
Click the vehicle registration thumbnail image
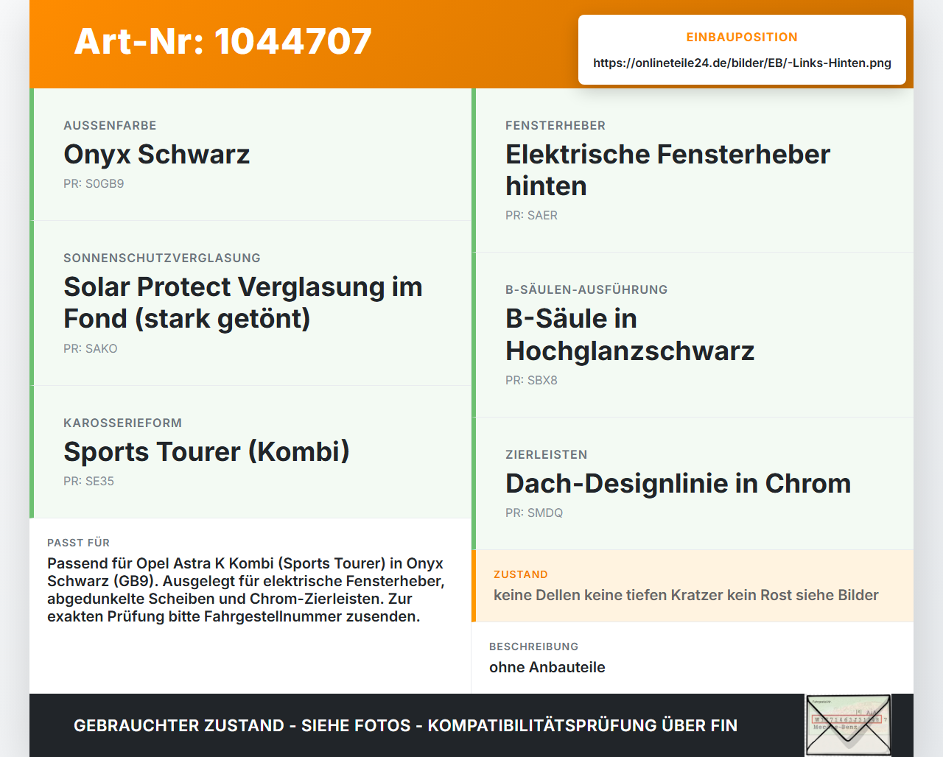(848, 725)
